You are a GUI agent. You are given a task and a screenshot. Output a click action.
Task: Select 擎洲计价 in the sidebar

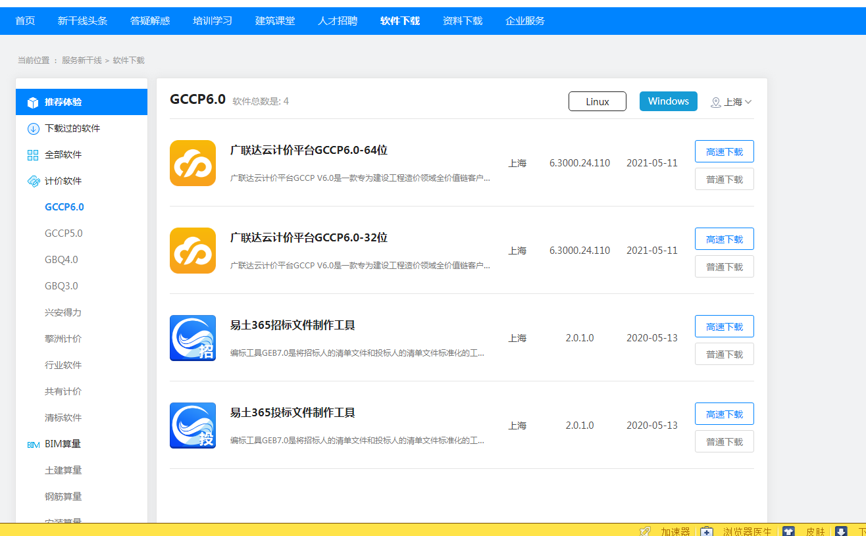(63, 339)
